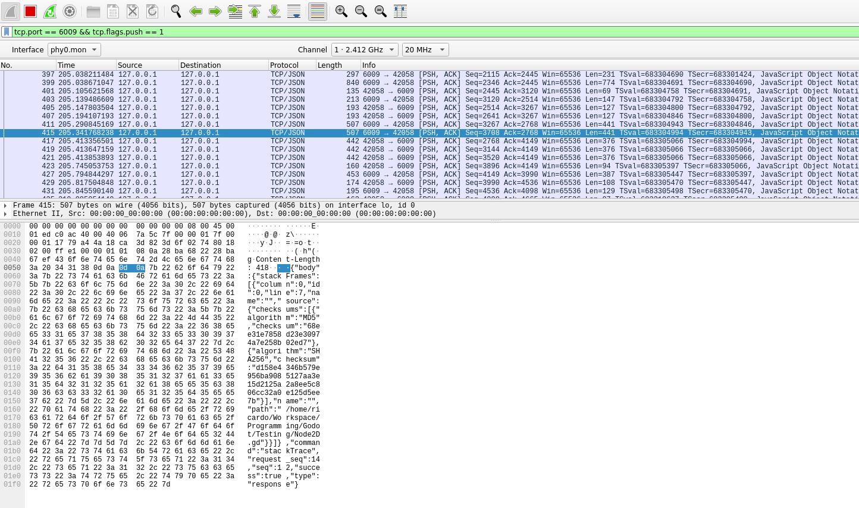This screenshot has height=508, width=859.
Task: Click ASCII text '"respons' in last hex row
Action: coord(265,485)
